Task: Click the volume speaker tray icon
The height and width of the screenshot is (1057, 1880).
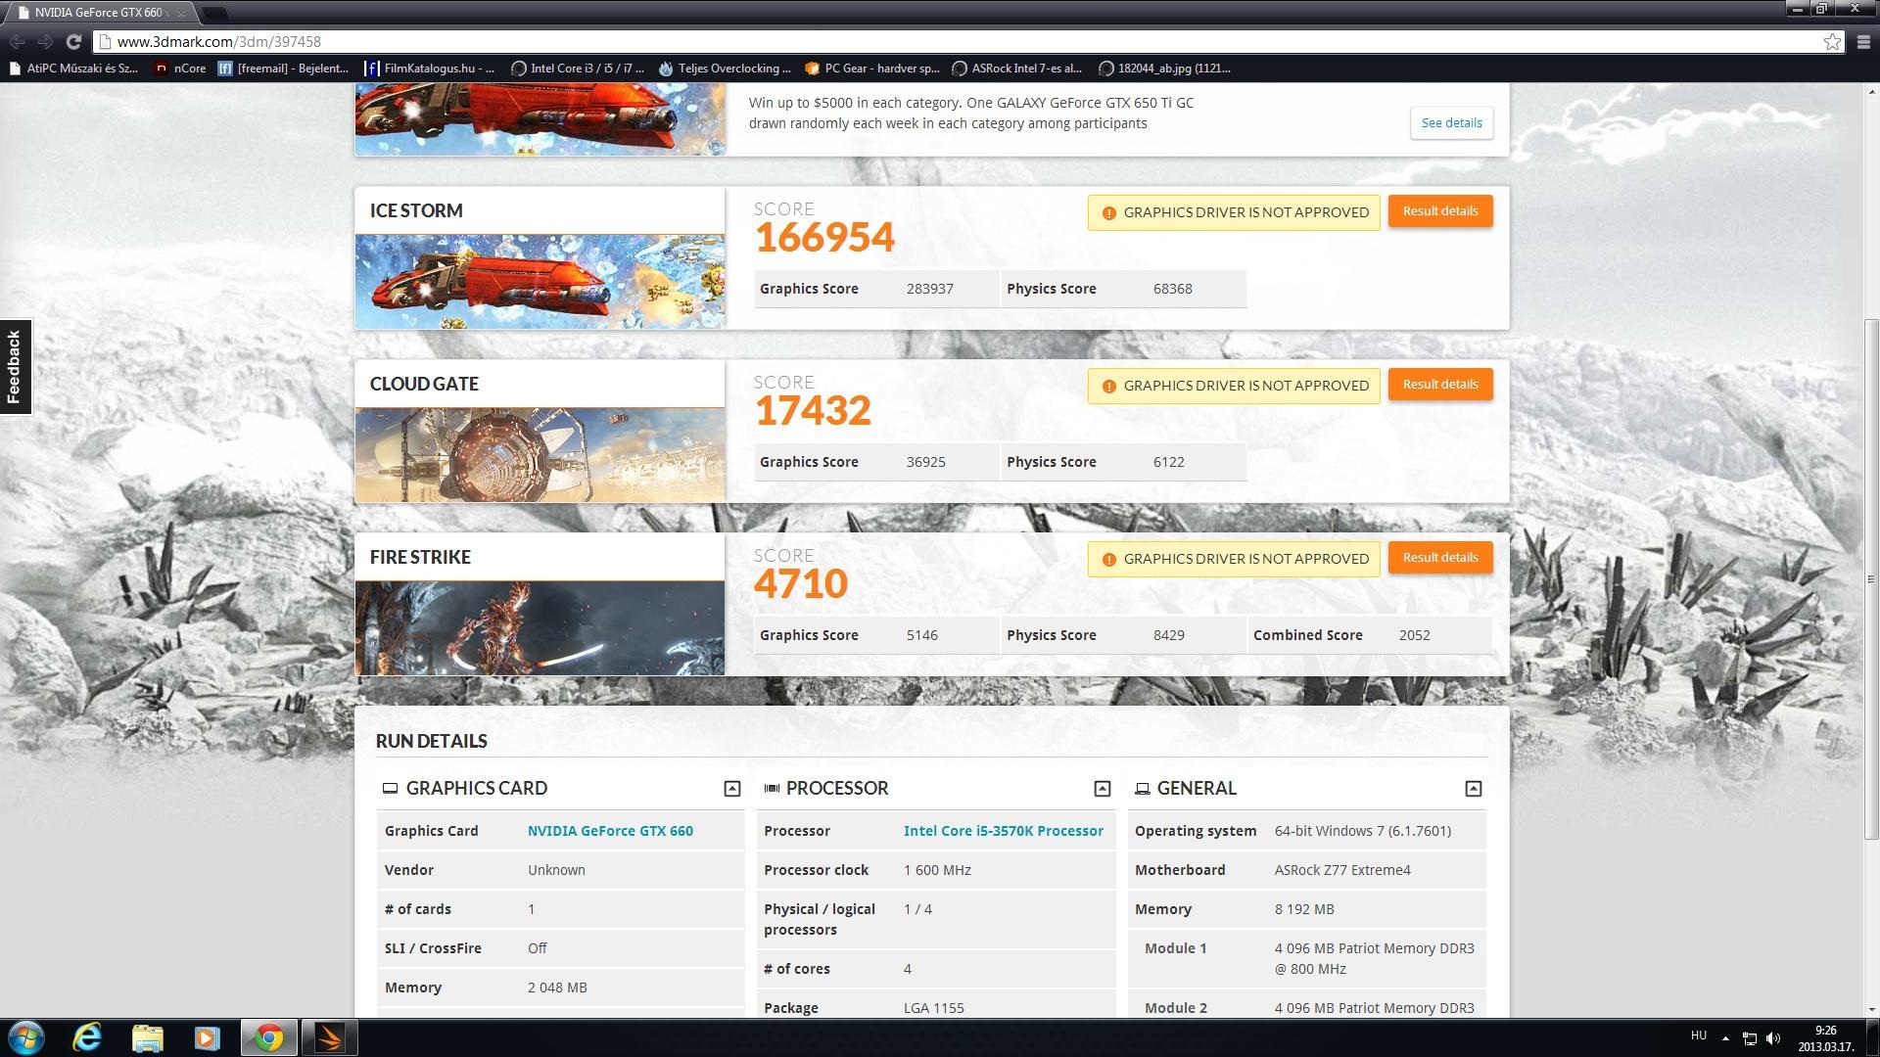Action: pos(1773,1038)
